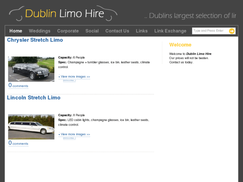The image size is (243, 182).
Task: Open the Lincoln Stretch Limo heading link
Action: pos(34,98)
